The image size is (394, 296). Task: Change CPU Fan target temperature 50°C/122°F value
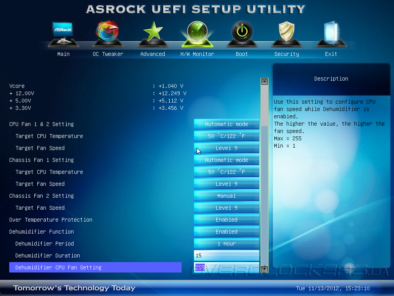[226, 136]
